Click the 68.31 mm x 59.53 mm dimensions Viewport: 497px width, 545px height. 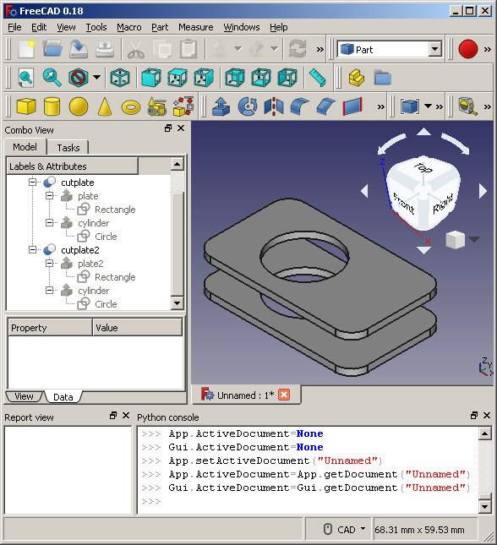[419, 530]
